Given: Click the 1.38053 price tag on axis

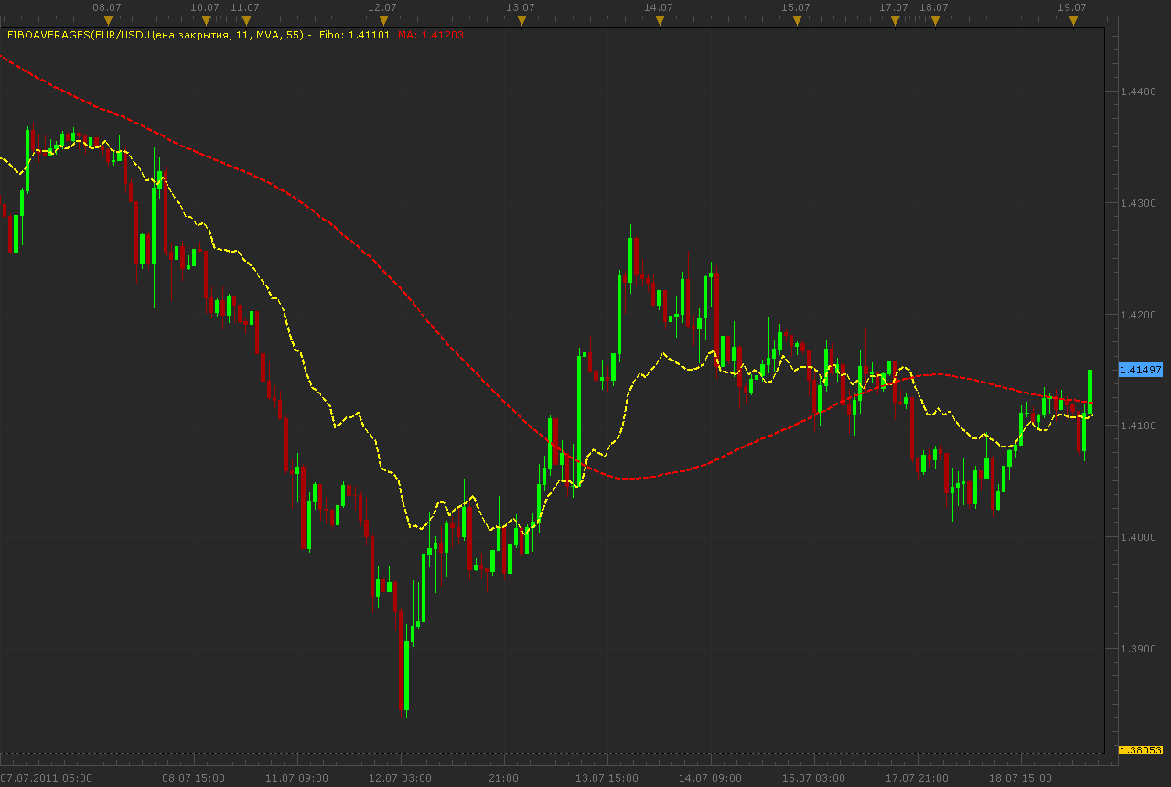Looking at the screenshot, I should pyautogui.click(x=1141, y=750).
